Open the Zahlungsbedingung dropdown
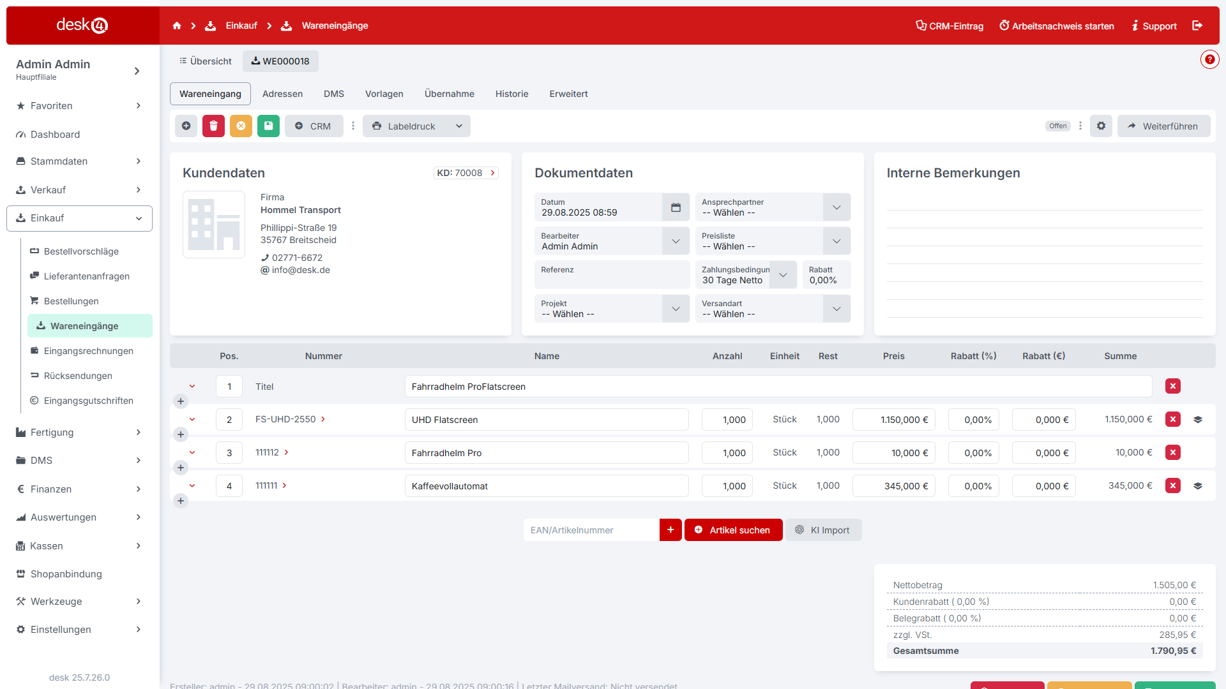 [783, 275]
